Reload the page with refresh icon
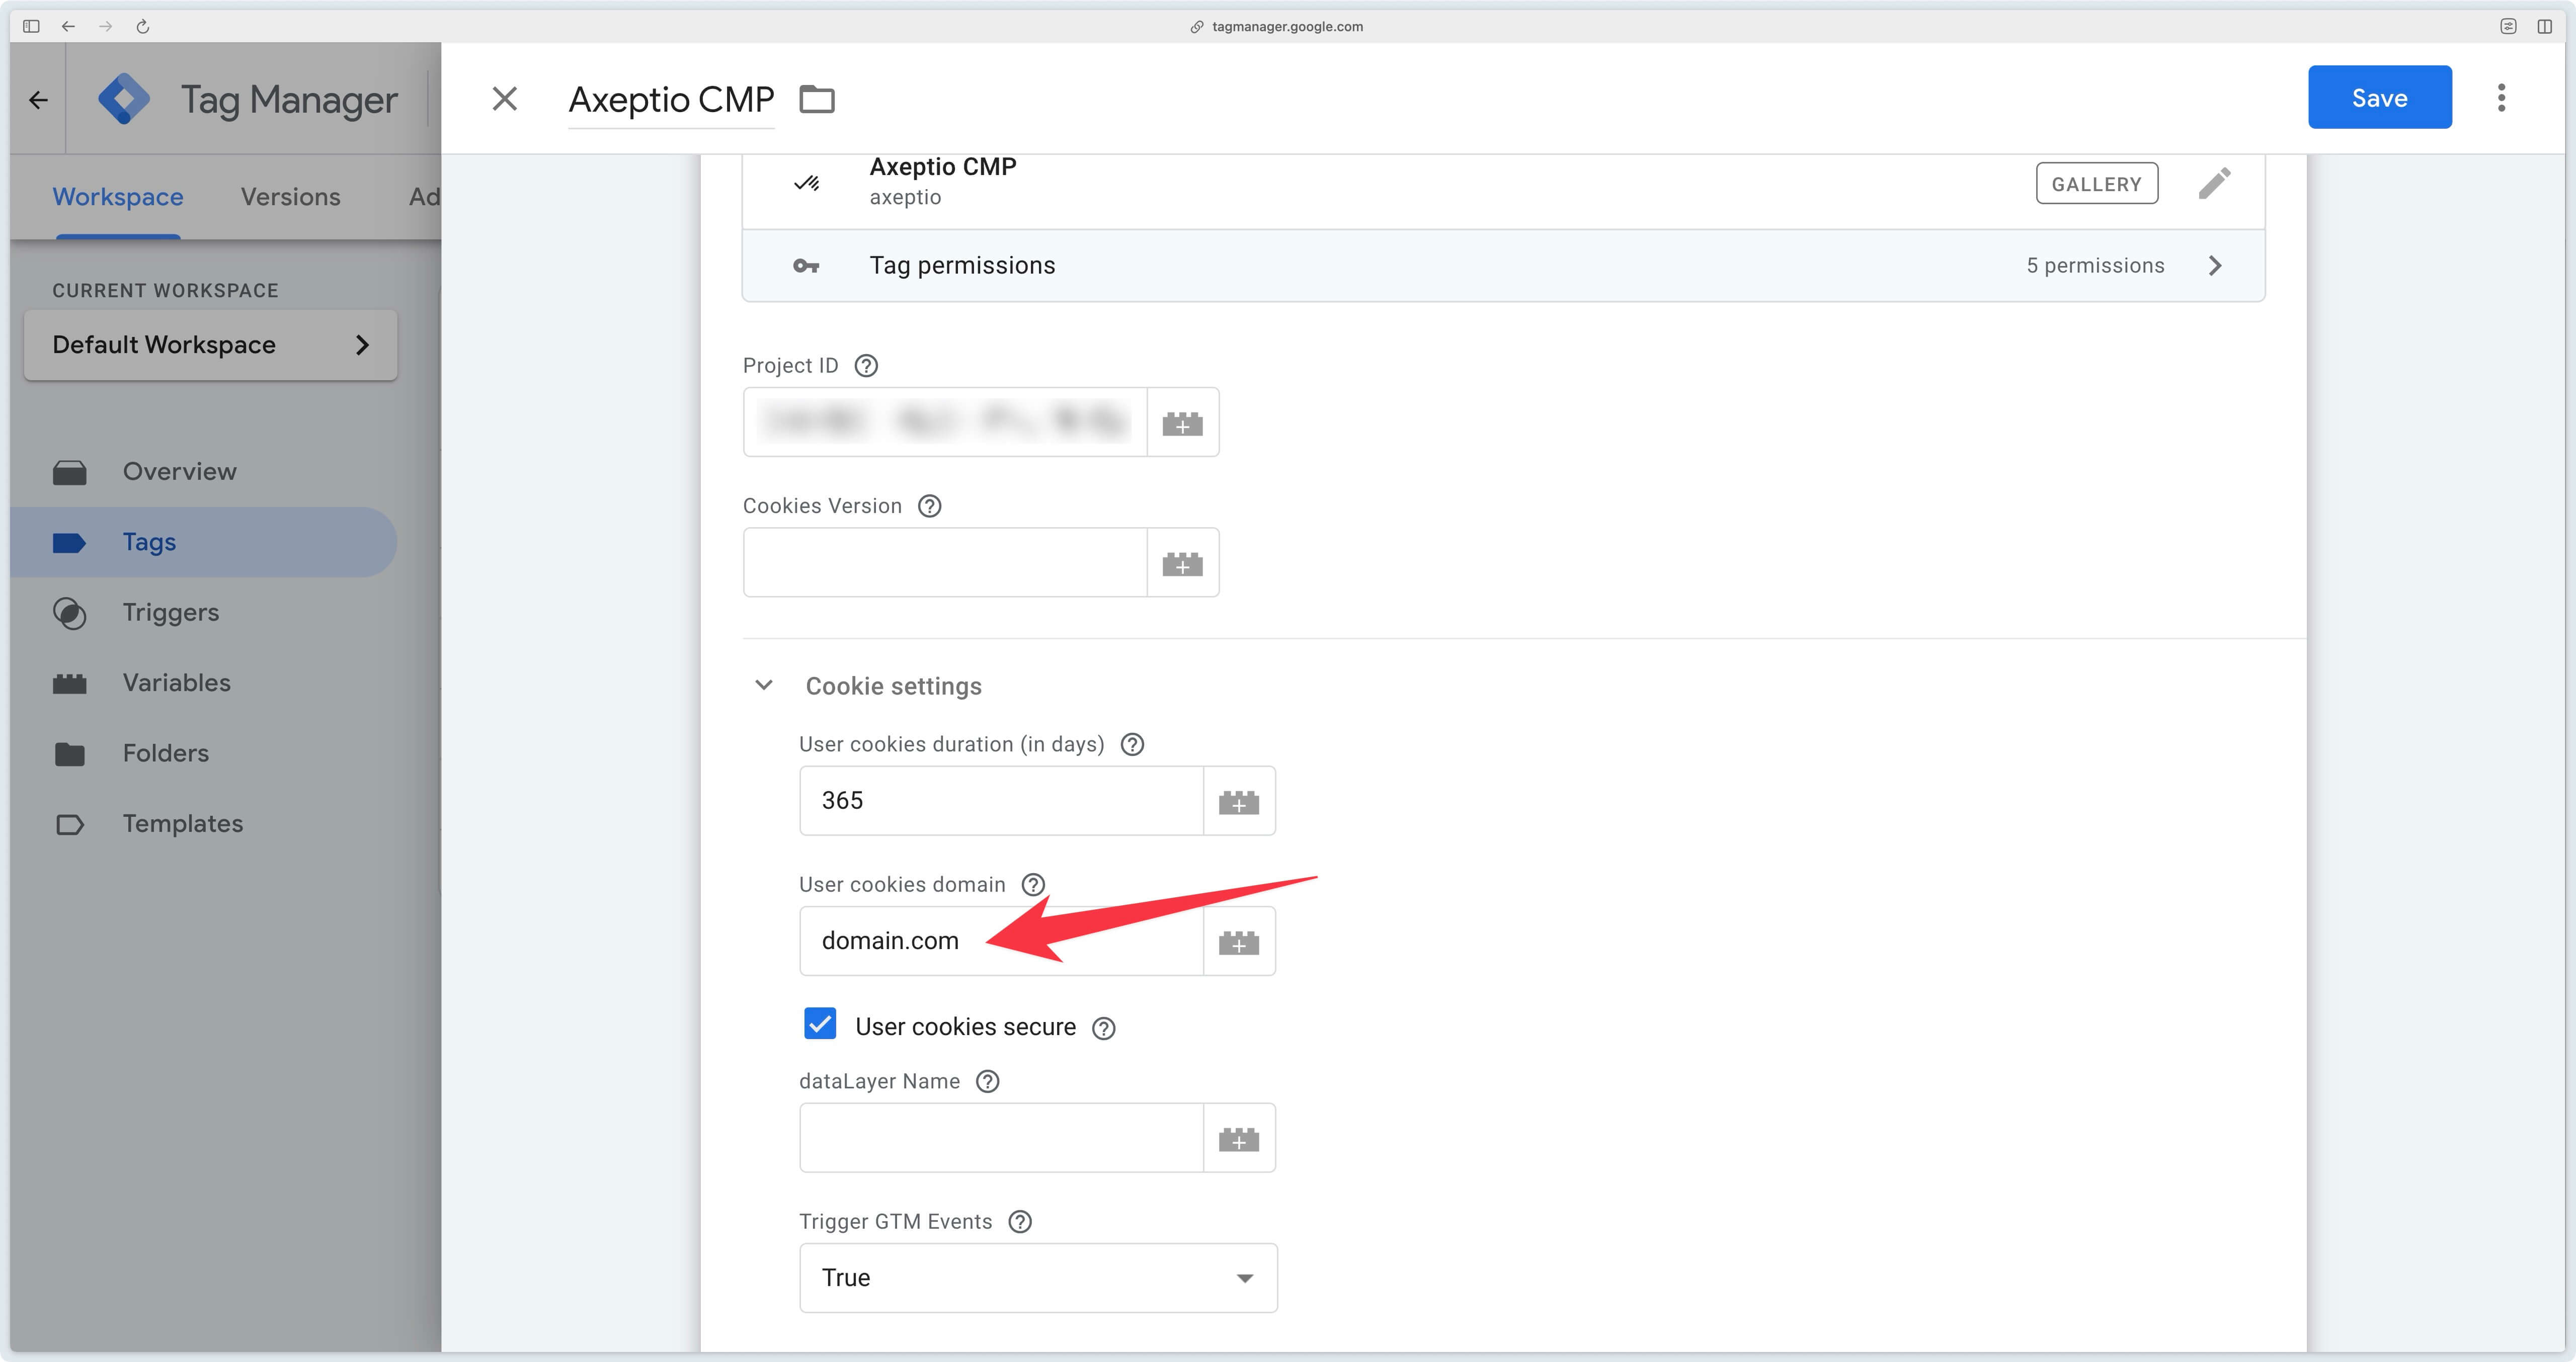 [143, 26]
